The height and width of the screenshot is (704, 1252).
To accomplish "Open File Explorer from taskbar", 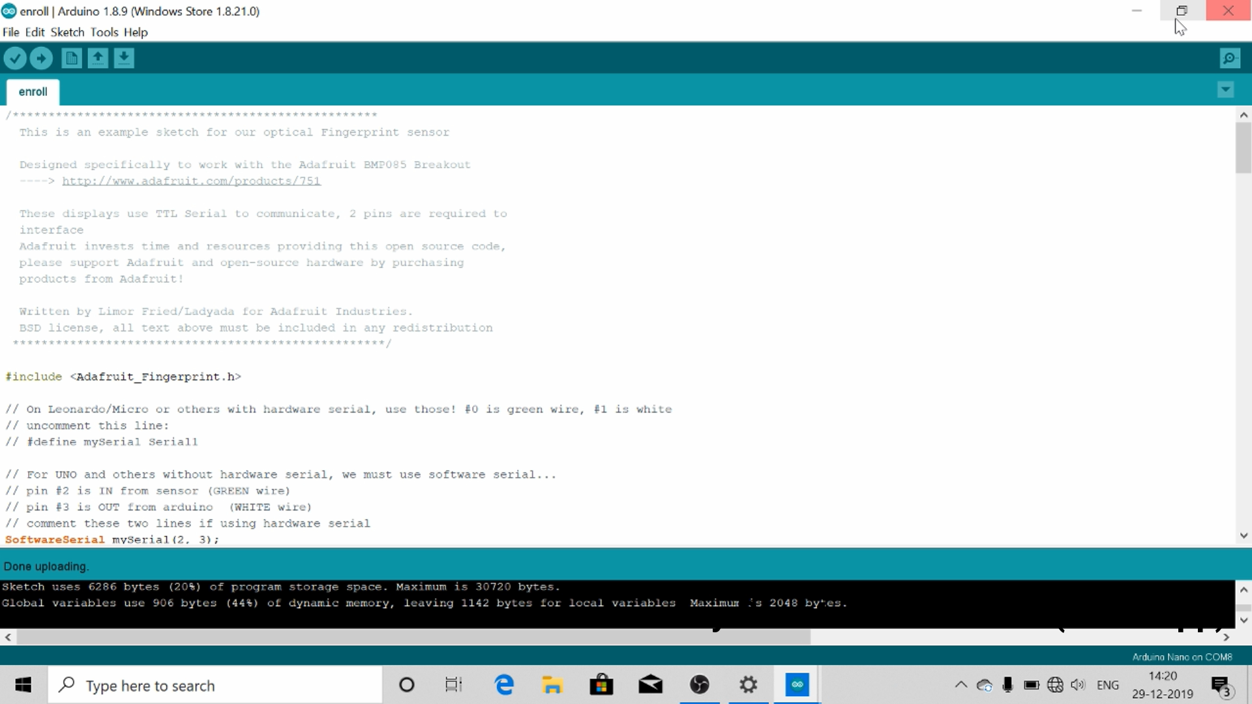I will click(552, 685).
